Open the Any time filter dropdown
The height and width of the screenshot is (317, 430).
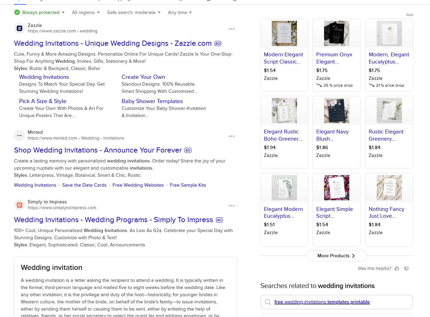180,12
